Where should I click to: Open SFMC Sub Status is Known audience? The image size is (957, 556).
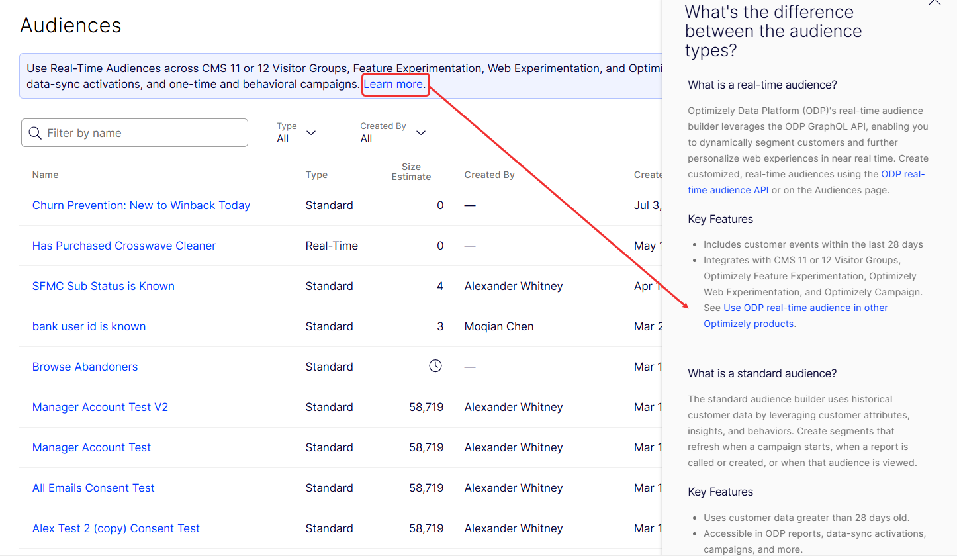click(103, 286)
